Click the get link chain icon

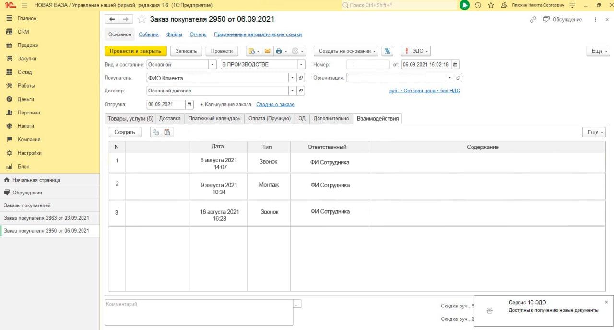tap(533, 20)
